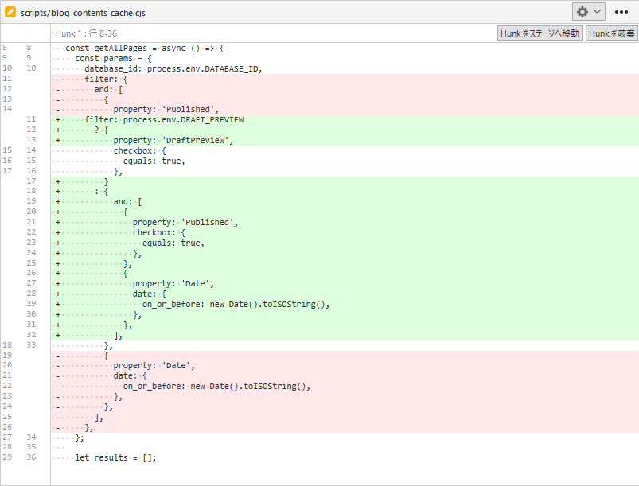This screenshot has width=639, height=486.
Task: Select the removed 'date: {' line
Action: 131,375
